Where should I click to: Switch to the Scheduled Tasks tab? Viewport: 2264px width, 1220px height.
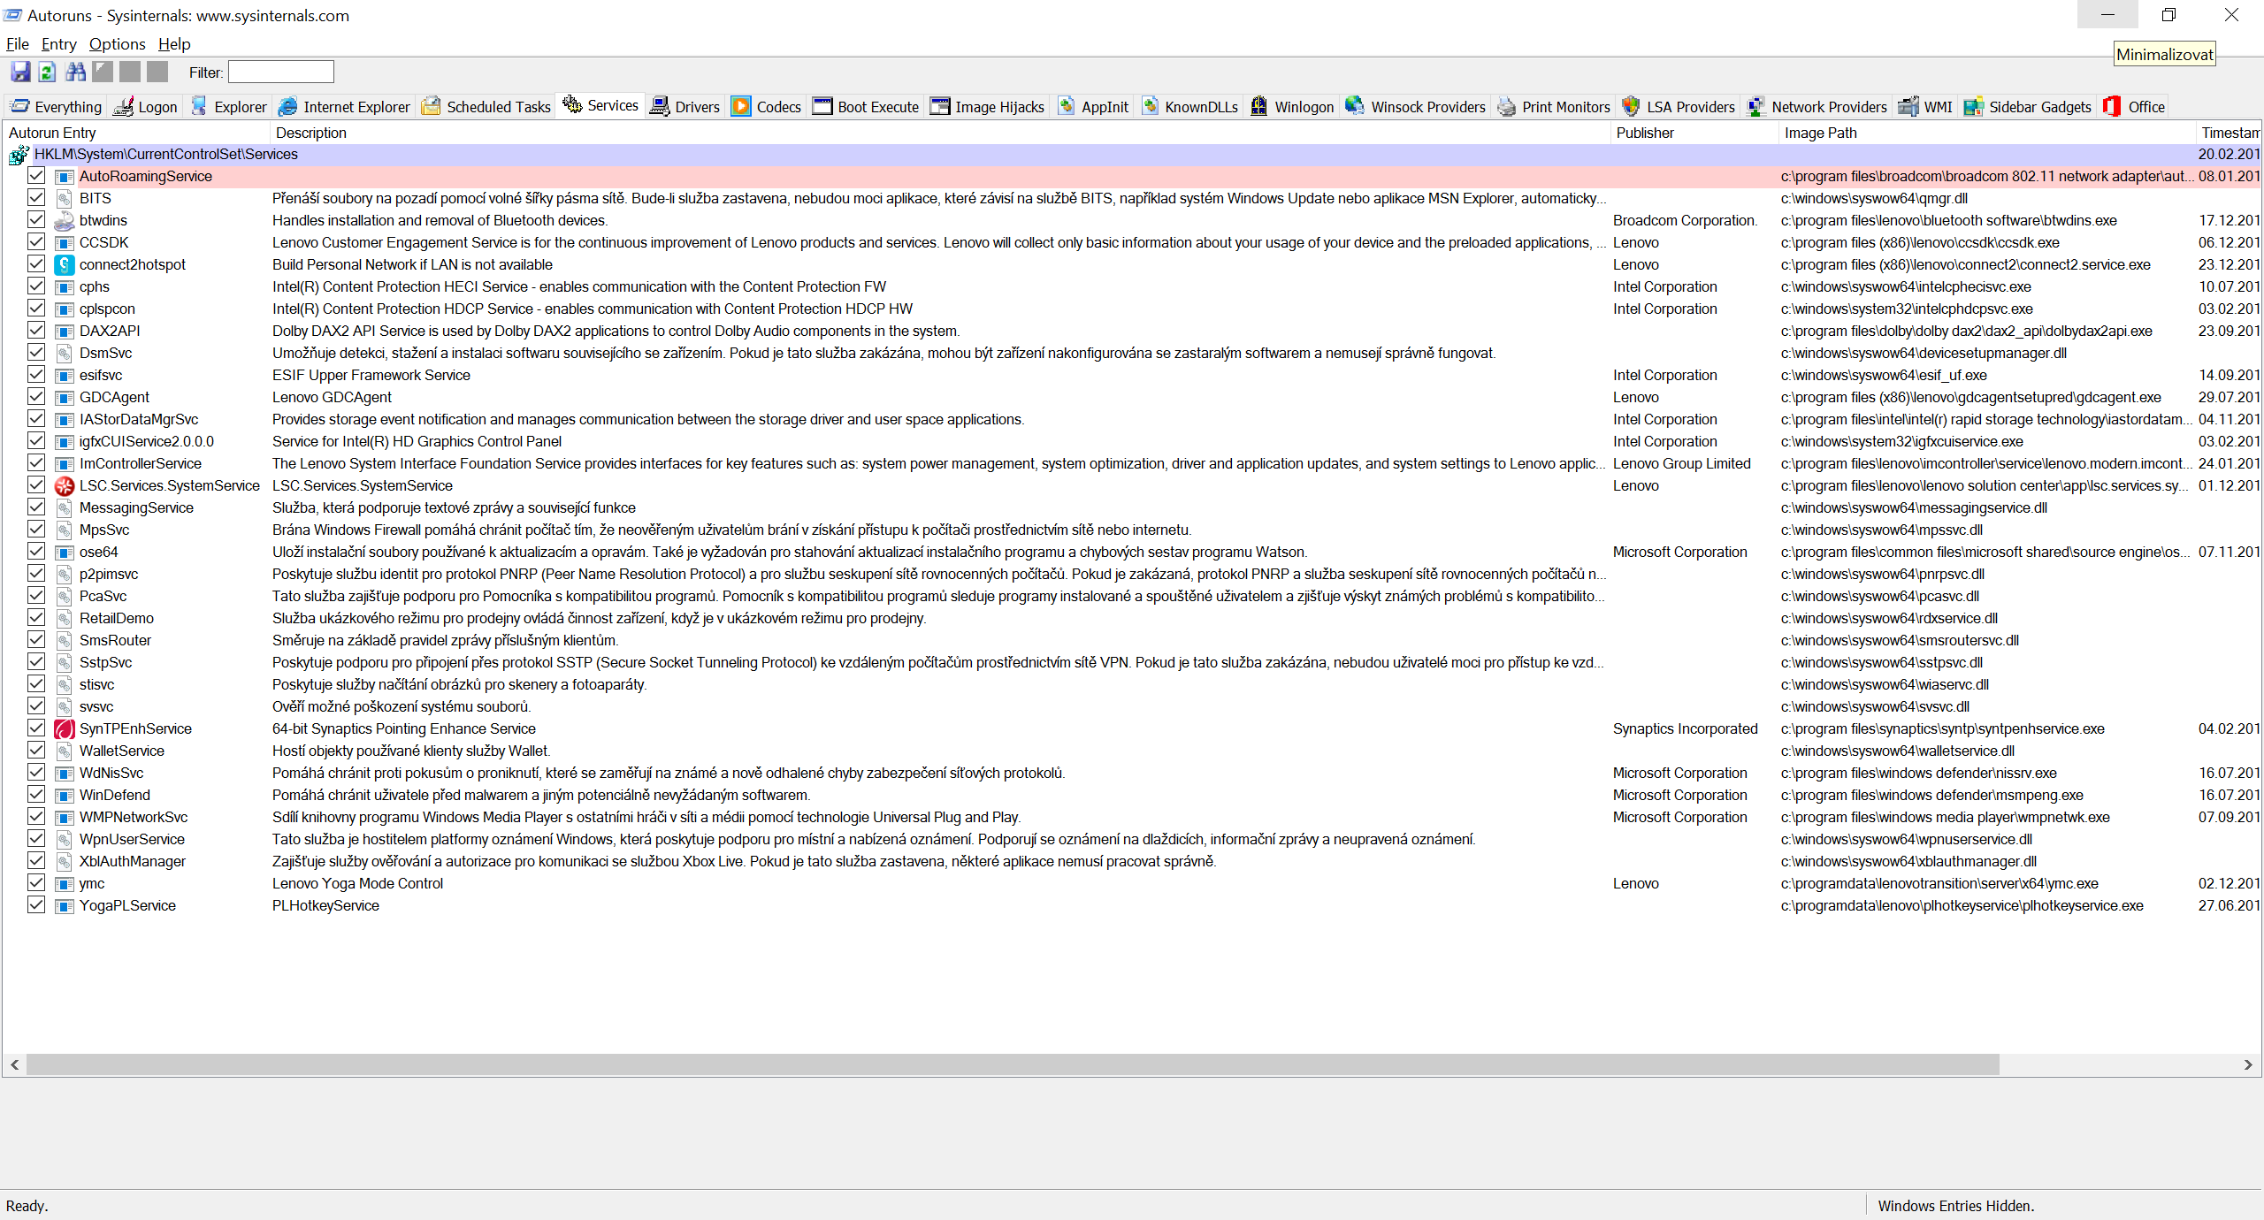click(x=486, y=107)
